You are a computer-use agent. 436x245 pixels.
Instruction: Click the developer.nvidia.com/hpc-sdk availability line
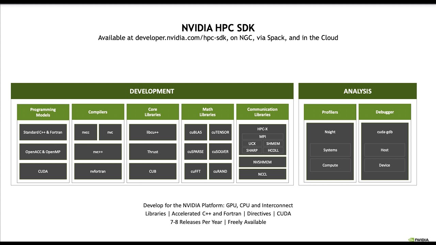[x=218, y=38]
